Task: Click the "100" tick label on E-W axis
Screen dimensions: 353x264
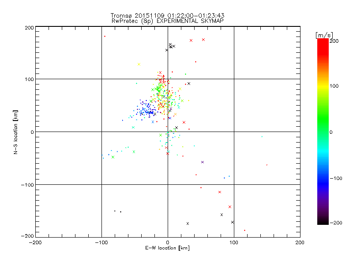Action: (234, 242)
